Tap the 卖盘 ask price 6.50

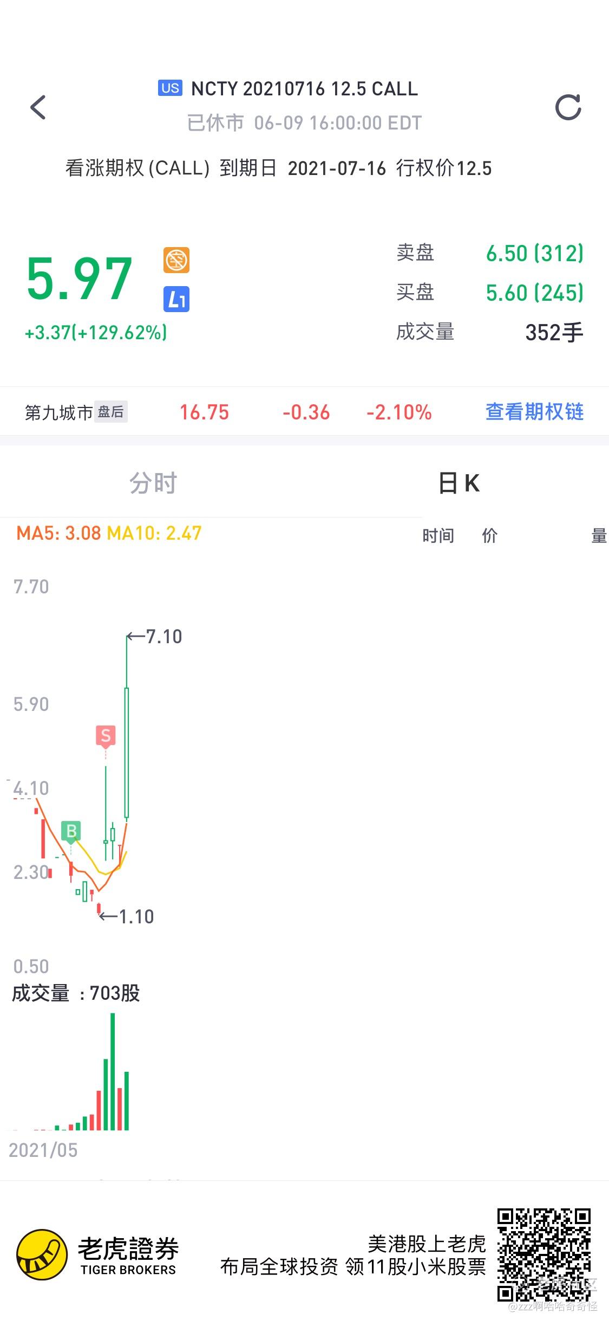click(x=534, y=253)
